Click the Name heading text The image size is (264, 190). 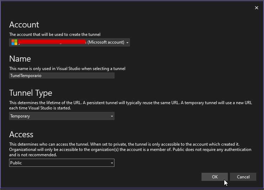[20, 59]
